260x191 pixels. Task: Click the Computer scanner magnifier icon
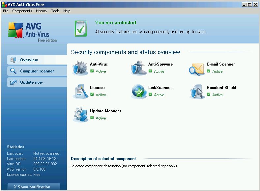[x=13, y=71]
